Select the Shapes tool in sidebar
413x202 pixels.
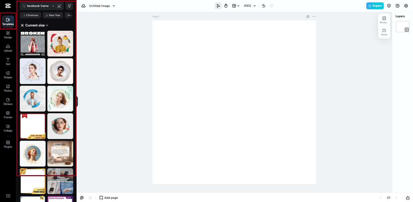pos(8,75)
